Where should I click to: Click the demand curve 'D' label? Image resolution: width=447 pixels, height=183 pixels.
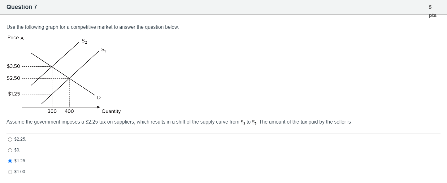(x=99, y=98)
